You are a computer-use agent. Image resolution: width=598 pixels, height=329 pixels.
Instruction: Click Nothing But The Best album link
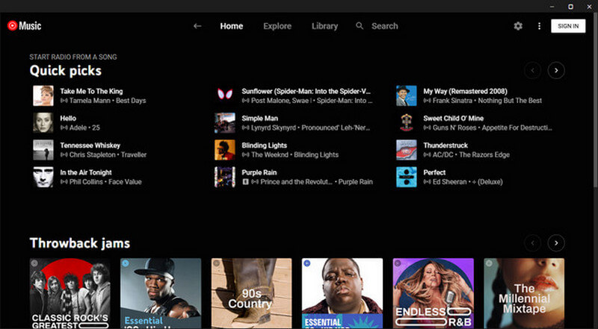(x=510, y=101)
